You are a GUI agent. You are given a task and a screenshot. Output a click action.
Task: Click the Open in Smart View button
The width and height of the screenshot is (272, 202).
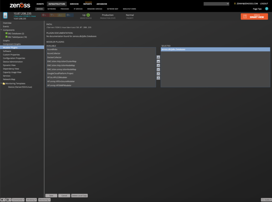[254, 16]
